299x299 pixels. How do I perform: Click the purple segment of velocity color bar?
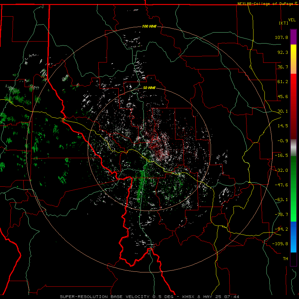point(293,37)
